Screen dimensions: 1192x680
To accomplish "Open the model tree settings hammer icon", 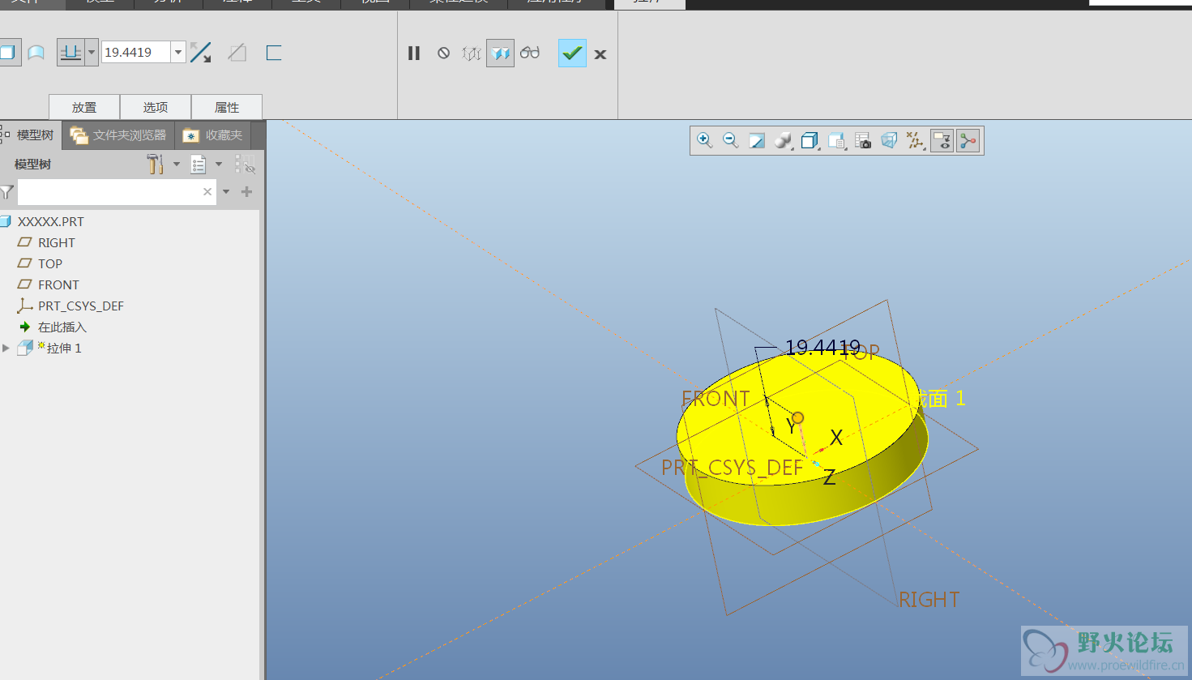I will [156, 165].
